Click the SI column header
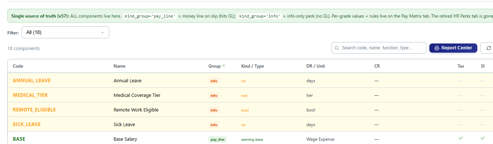Screen dimensions: 493x144 (x=483, y=66)
